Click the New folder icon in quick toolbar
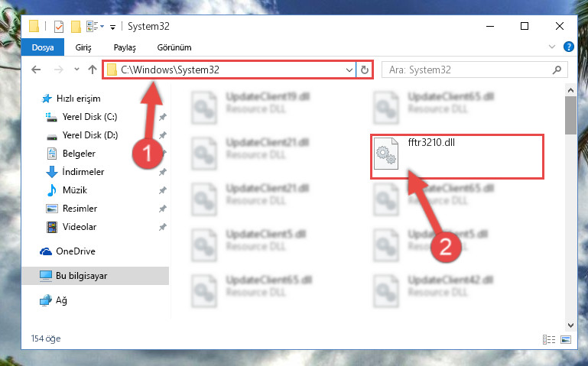This screenshot has height=366, width=588. tap(76, 27)
